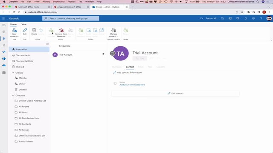This screenshot has width=273, height=153.
Task: Click the address bar URL
Action: coord(43,12)
